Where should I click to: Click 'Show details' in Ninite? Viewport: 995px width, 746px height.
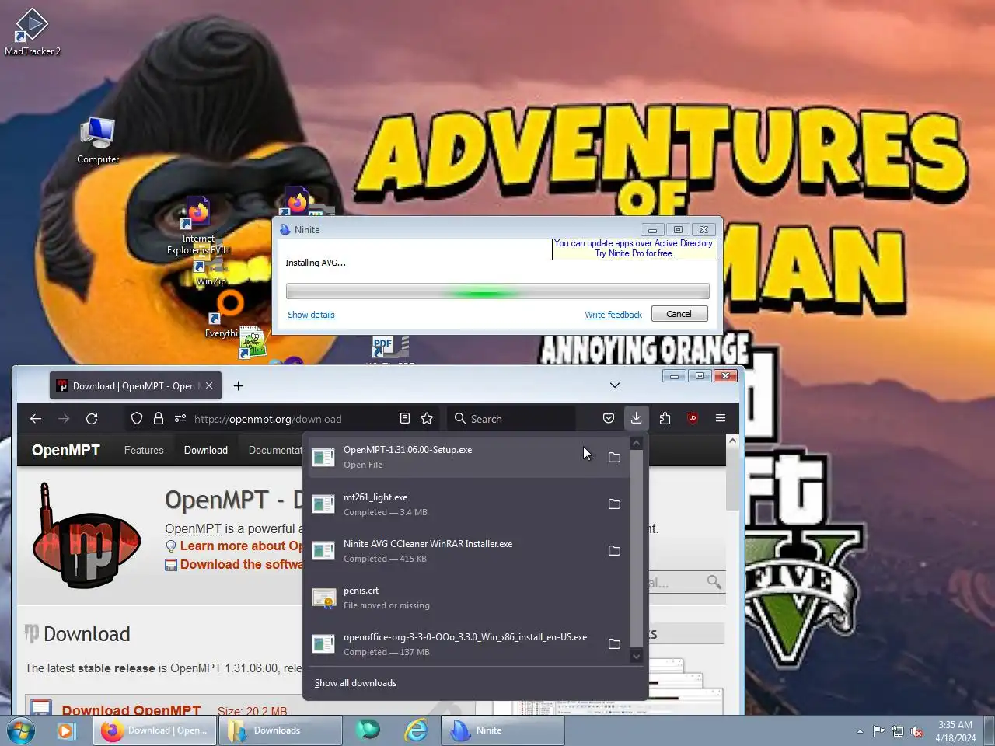(x=311, y=315)
